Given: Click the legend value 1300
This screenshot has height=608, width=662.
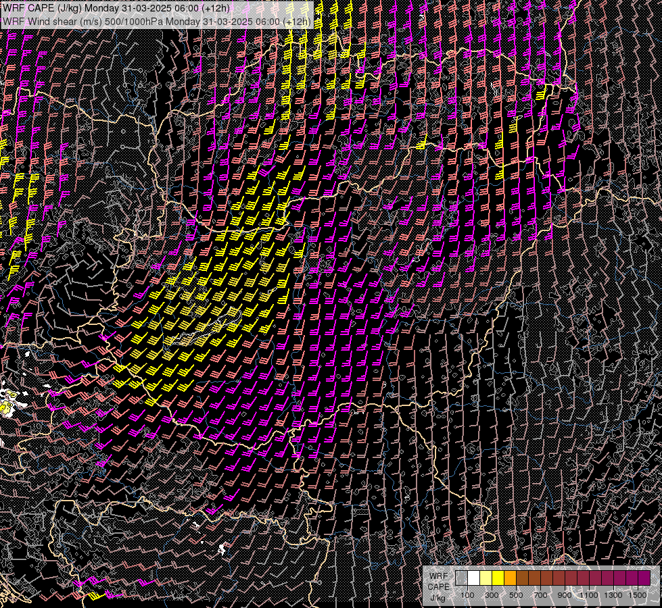Looking at the screenshot, I should 613,595.
